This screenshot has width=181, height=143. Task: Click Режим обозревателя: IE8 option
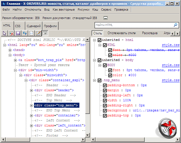click(21, 18)
